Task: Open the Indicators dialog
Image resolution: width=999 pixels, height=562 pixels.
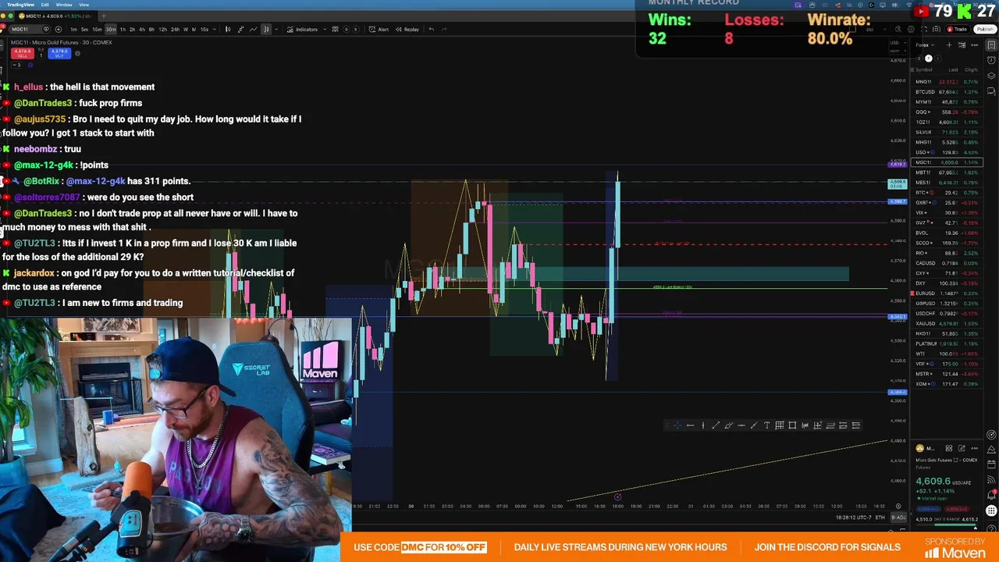Action: pos(301,29)
